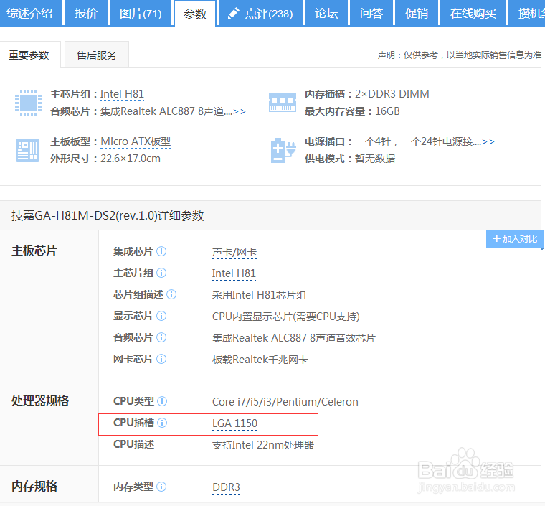Viewport: 545px width, 506px height.
Task: Click the memory module icon beside 内存插槽
Action: click(x=283, y=103)
